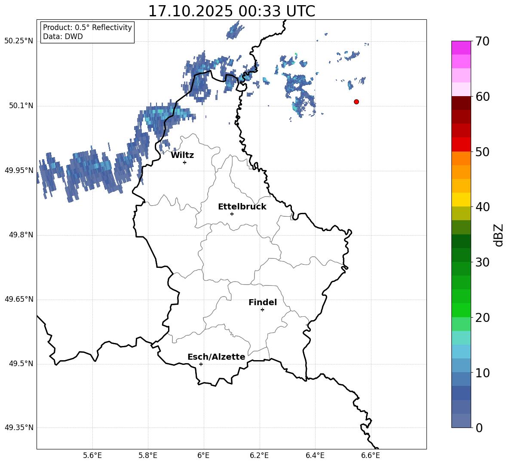The image size is (509, 464).
Task: Select the Ettelbruck city label
Action: [242, 207]
